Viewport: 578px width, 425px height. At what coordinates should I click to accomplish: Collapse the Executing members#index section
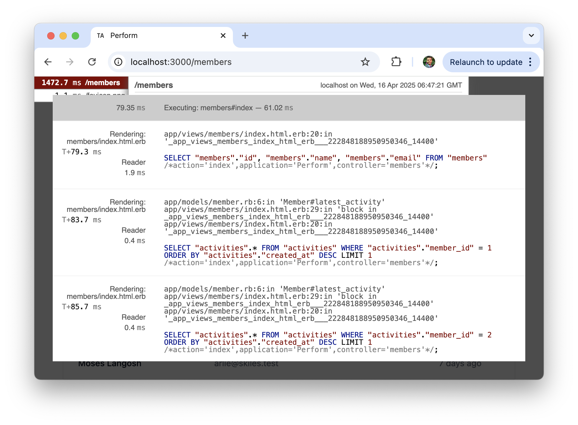click(x=228, y=107)
